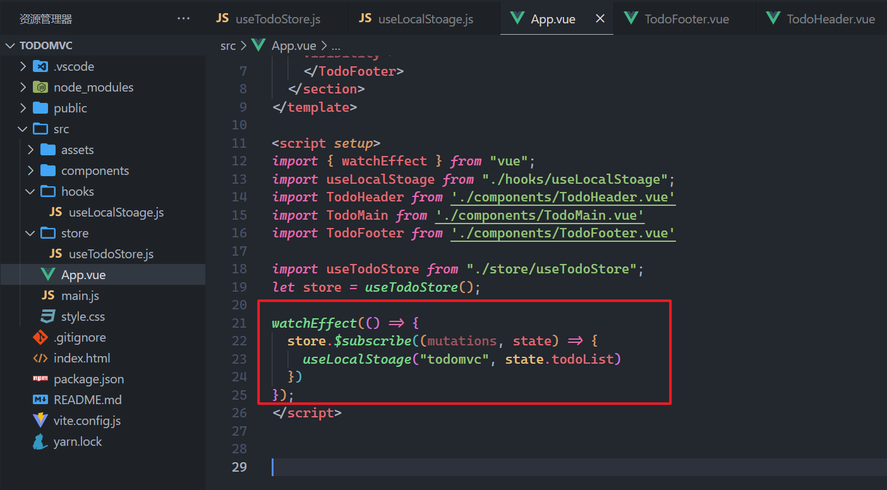Click JS icon of useLocalStoage.js in tree

coord(56,213)
